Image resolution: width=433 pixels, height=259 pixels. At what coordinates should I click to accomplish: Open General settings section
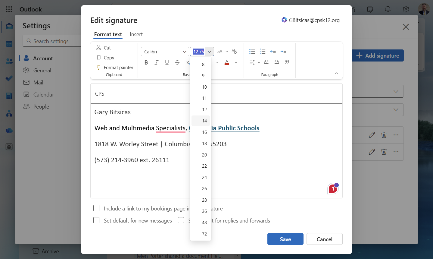point(42,70)
